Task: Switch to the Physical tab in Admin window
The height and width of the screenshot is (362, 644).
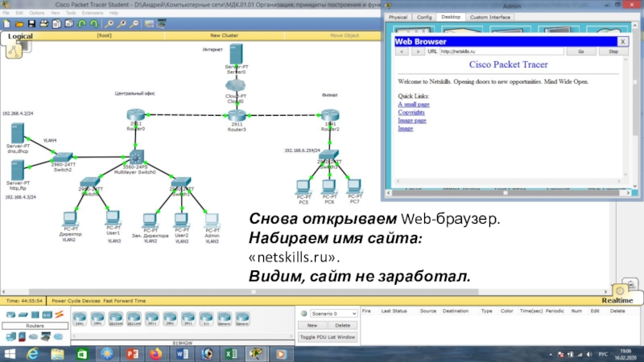Action: coord(398,17)
